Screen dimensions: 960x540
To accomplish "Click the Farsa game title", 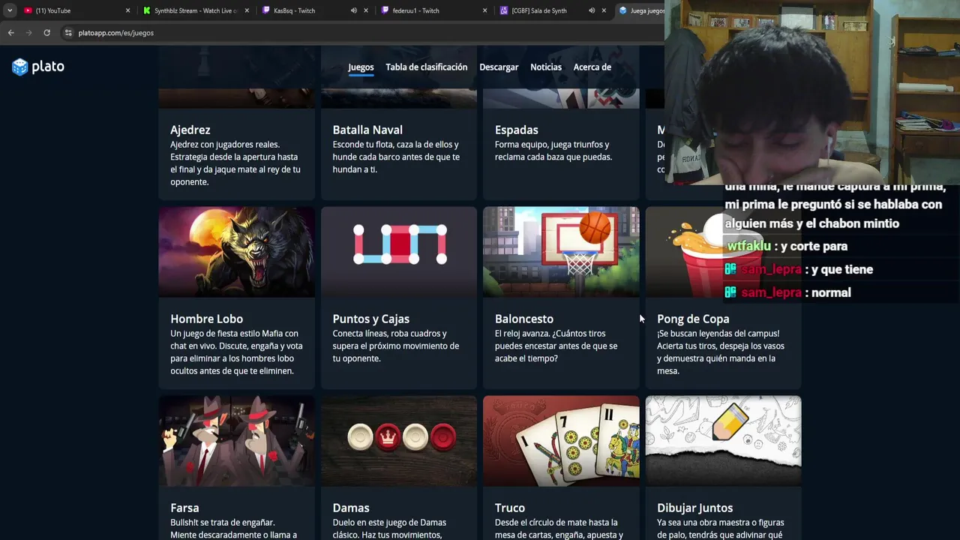I will tap(184, 508).
